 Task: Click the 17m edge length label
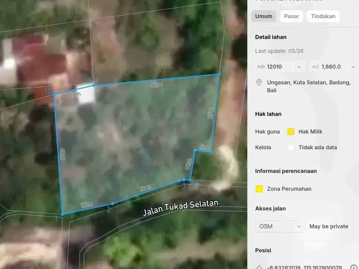point(86,205)
